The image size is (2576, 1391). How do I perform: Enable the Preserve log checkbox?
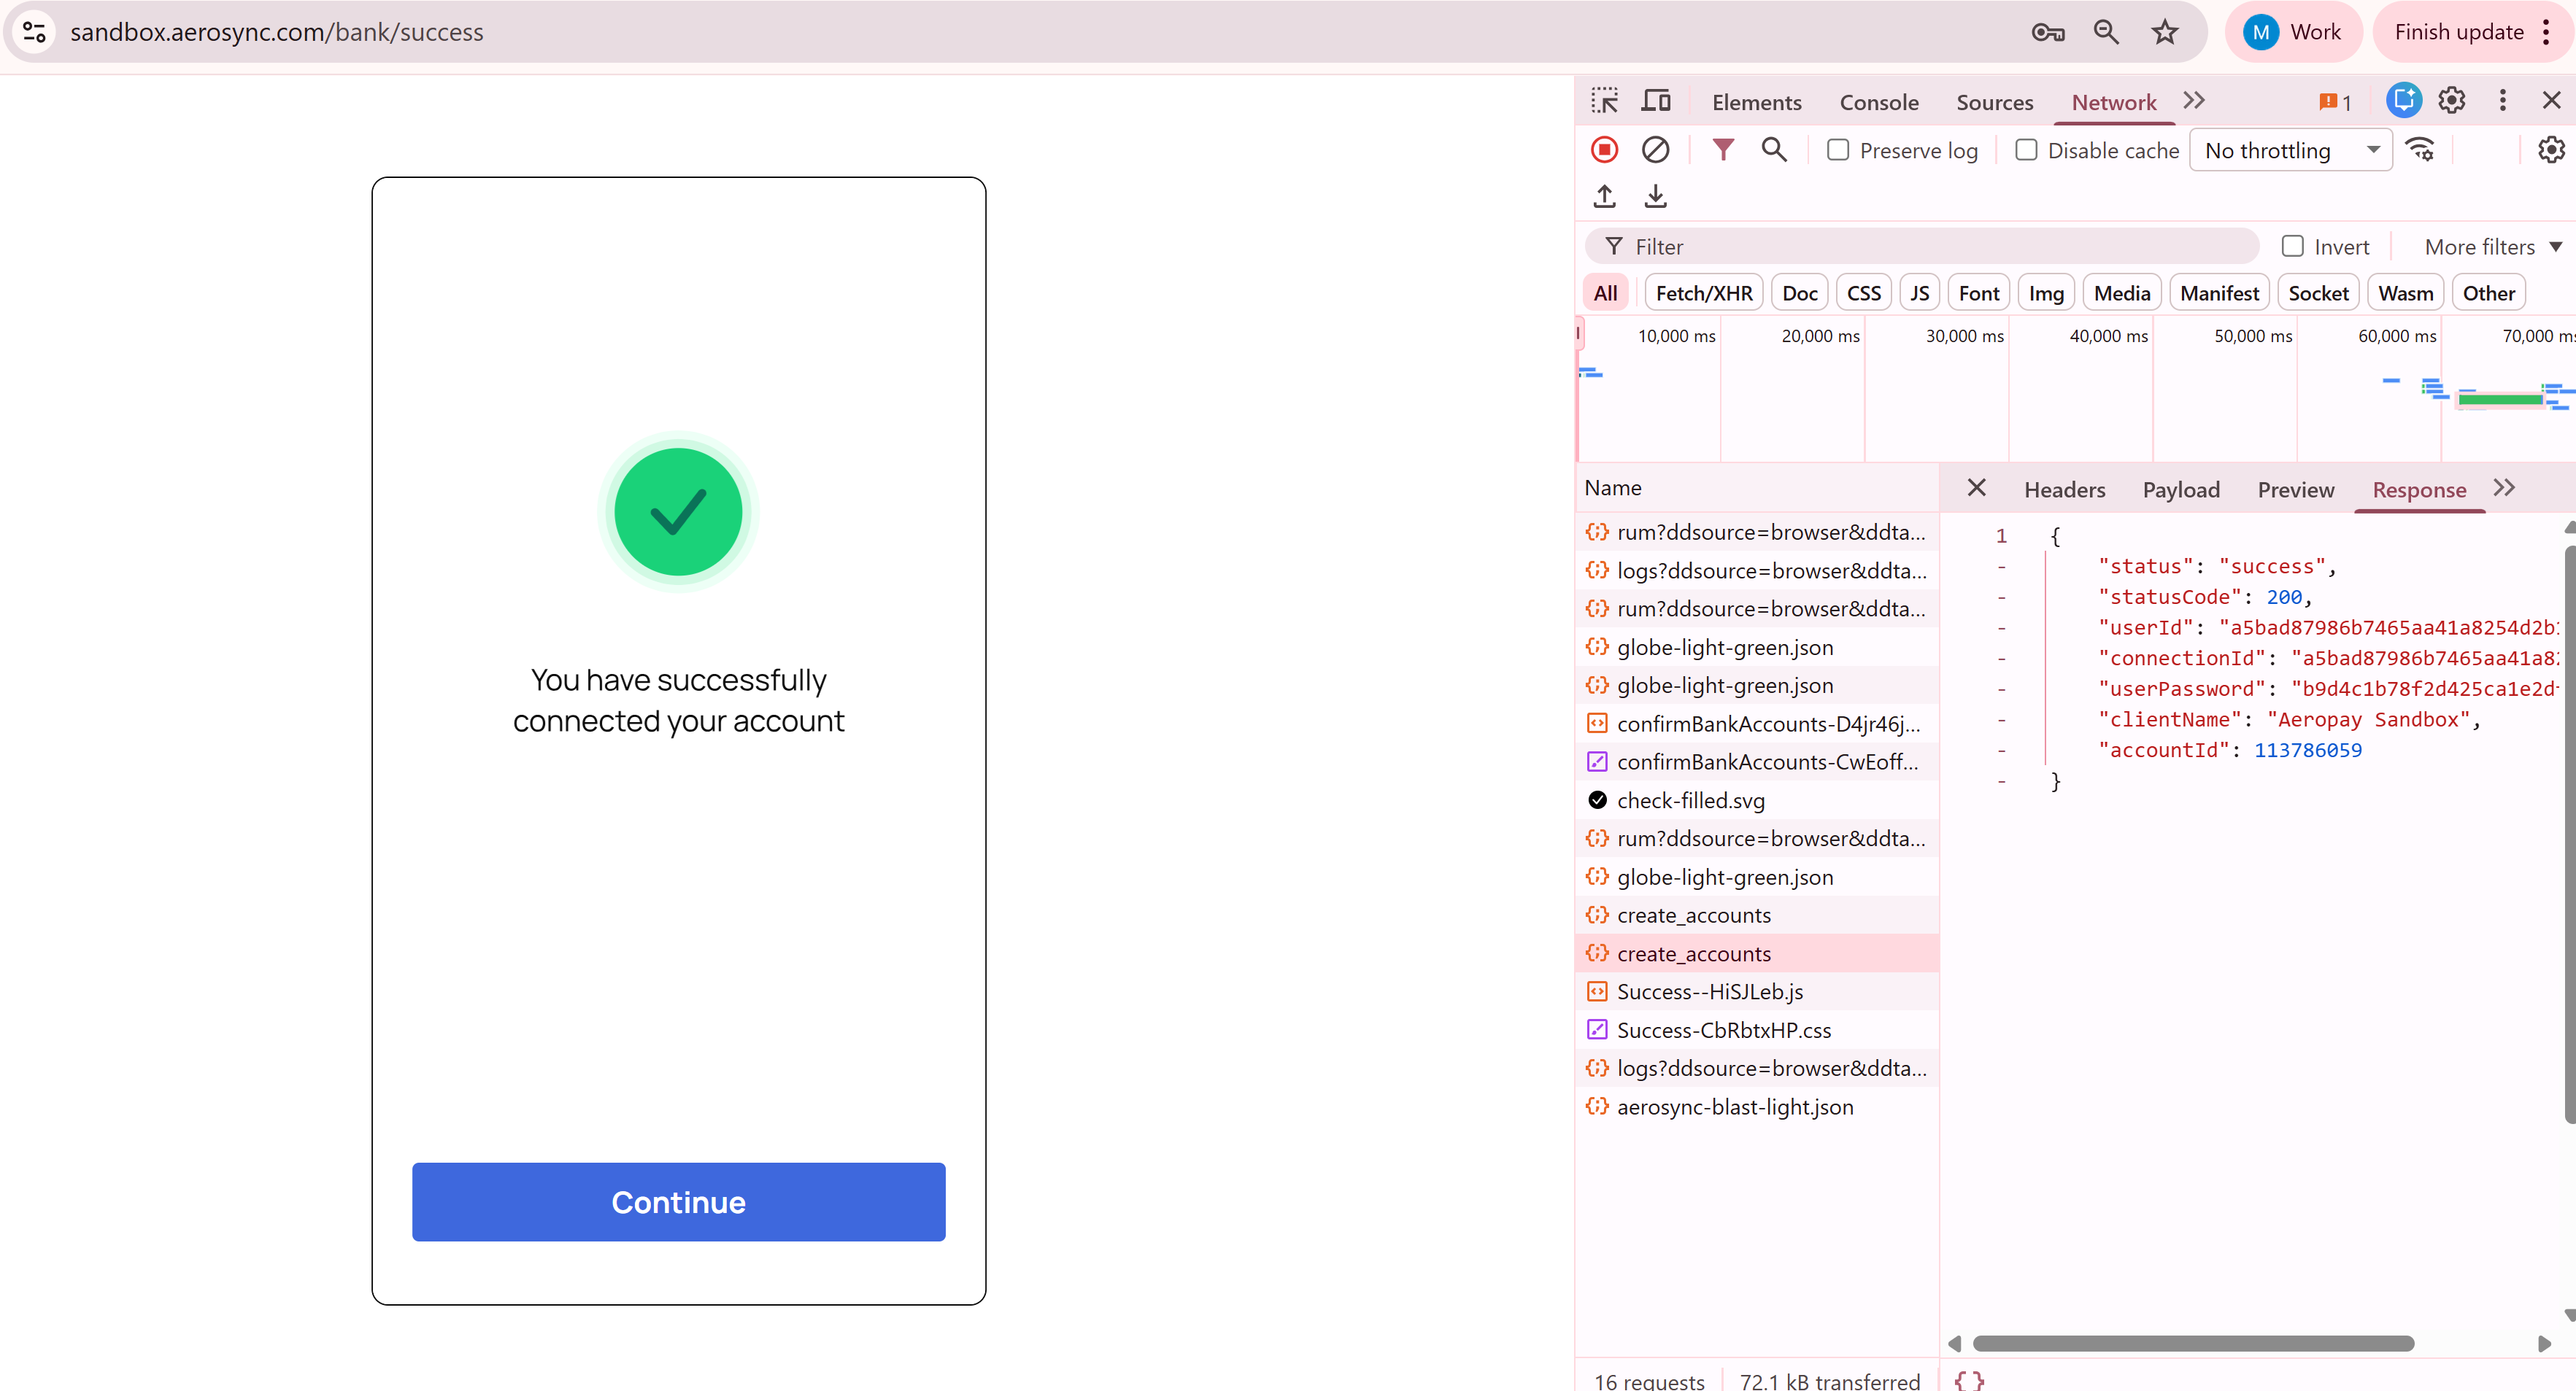(1837, 150)
